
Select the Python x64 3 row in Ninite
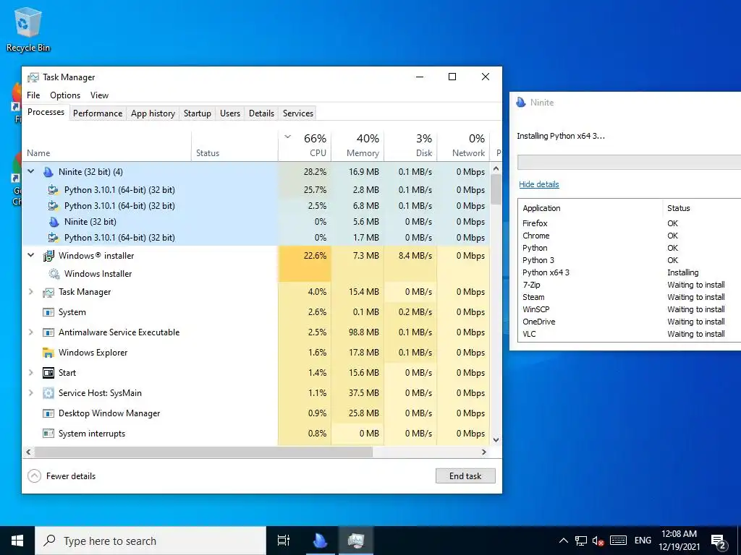pos(629,272)
